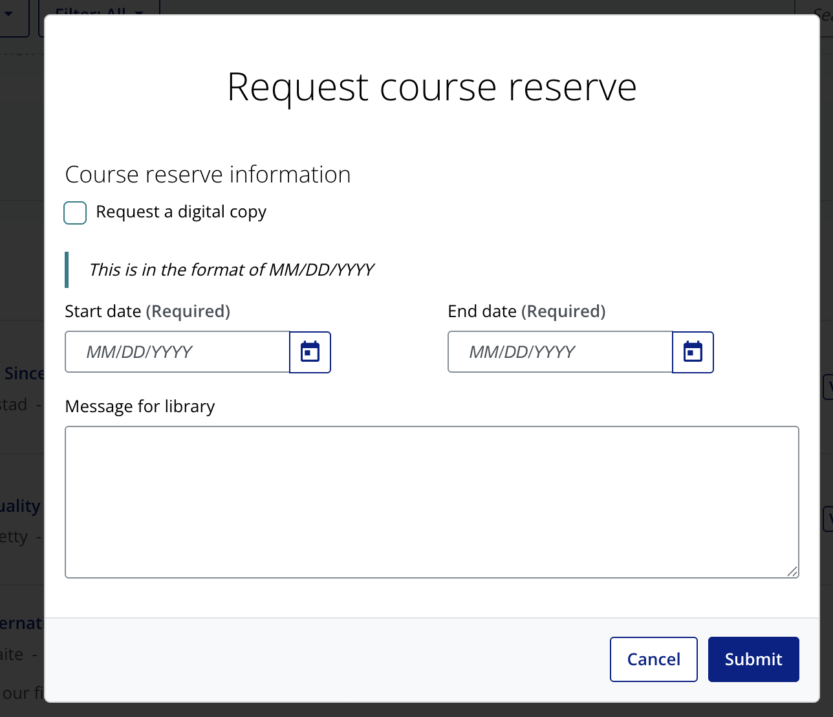Focus the Start date input field
Viewport: 833px width, 717px height.
[x=177, y=352]
